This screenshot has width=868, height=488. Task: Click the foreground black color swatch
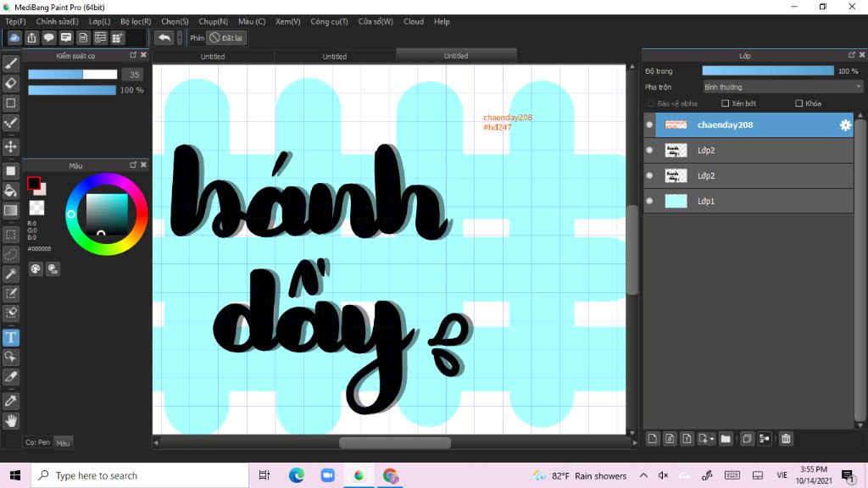point(34,183)
